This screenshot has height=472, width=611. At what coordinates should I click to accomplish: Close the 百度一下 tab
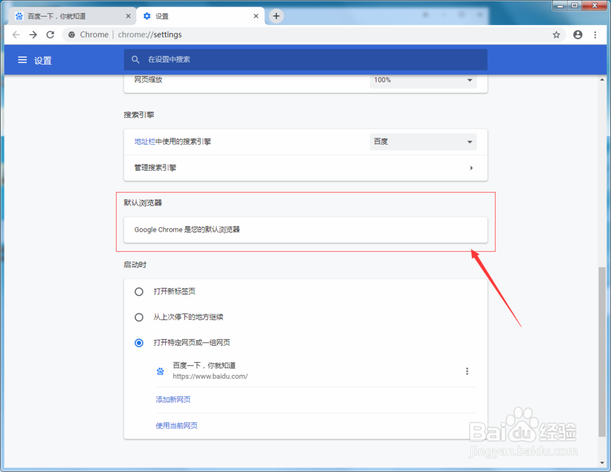click(128, 16)
